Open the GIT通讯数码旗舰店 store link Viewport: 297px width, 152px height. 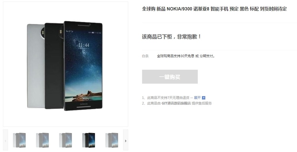pos(176,103)
